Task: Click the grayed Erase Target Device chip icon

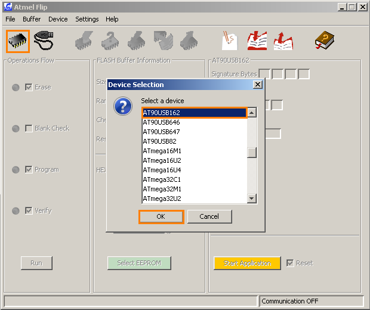Action: (84, 41)
